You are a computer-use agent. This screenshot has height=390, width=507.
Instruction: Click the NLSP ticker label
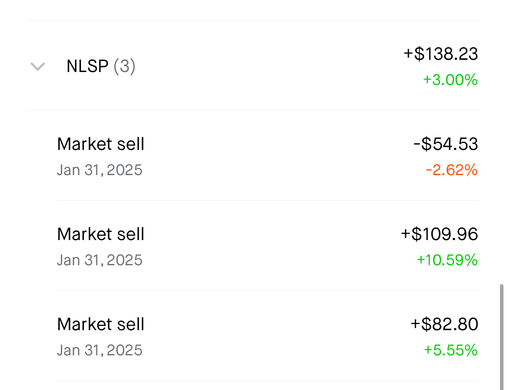pyautogui.click(x=87, y=66)
